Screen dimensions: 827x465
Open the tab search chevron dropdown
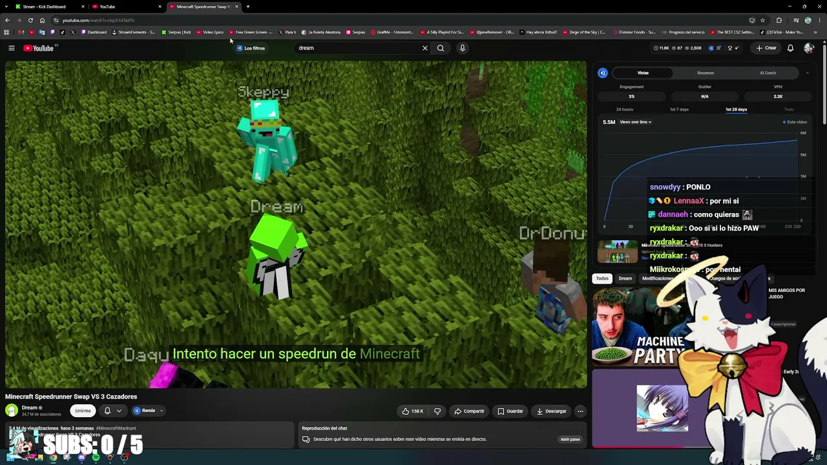pos(7,6)
